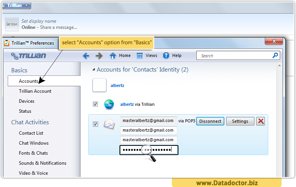Click the Trillian globe account icon
The height and width of the screenshot is (187, 296).
click(109, 104)
